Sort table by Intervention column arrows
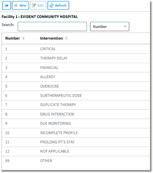 (x=66, y=38)
